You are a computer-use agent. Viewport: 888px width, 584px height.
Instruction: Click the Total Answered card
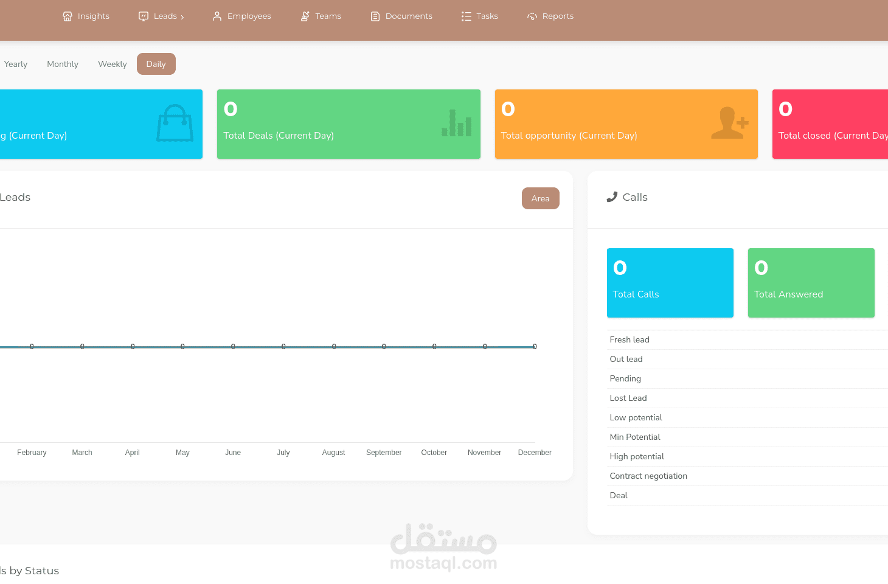[811, 283]
